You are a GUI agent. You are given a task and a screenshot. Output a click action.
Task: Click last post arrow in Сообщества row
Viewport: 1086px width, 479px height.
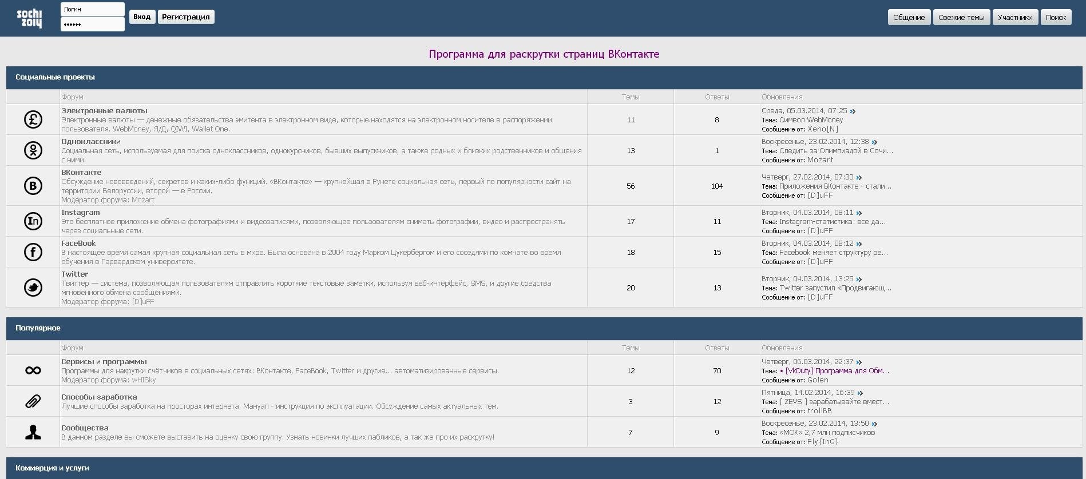point(874,424)
